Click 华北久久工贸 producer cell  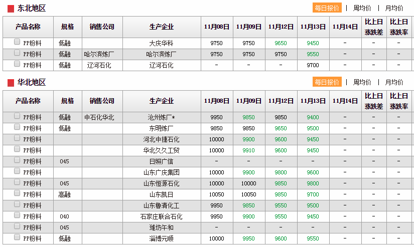161,150
